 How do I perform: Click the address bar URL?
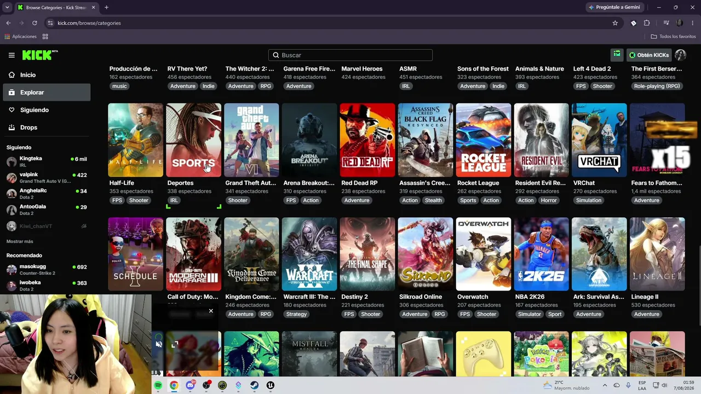[x=89, y=23]
